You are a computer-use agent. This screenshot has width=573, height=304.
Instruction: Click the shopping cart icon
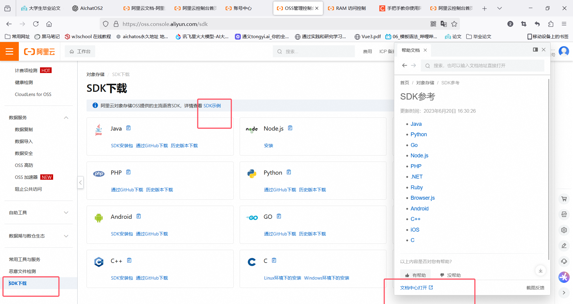(564, 199)
